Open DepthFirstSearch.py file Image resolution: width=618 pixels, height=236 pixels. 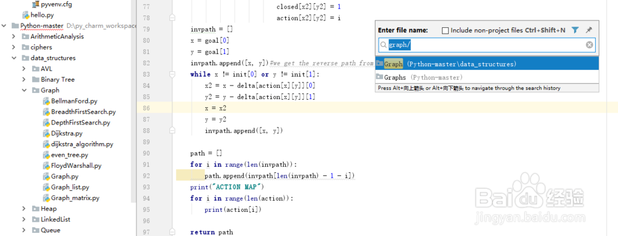pyautogui.click(x=81, y=123)
